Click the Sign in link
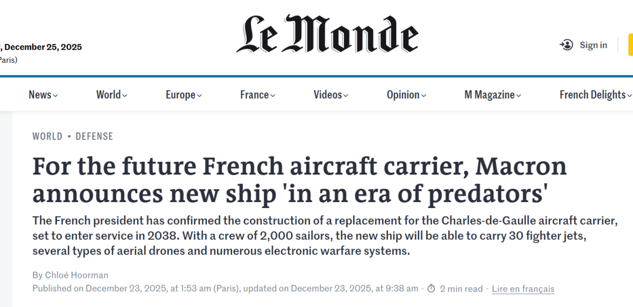Screen dimensions: 633x307 tap(593, 45)
